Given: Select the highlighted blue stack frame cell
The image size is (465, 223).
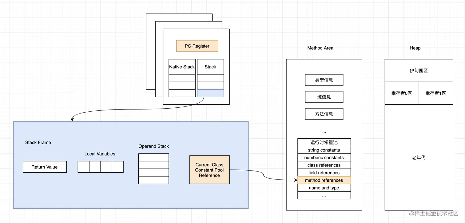Looking at the screenshot, I should [210, 93].
